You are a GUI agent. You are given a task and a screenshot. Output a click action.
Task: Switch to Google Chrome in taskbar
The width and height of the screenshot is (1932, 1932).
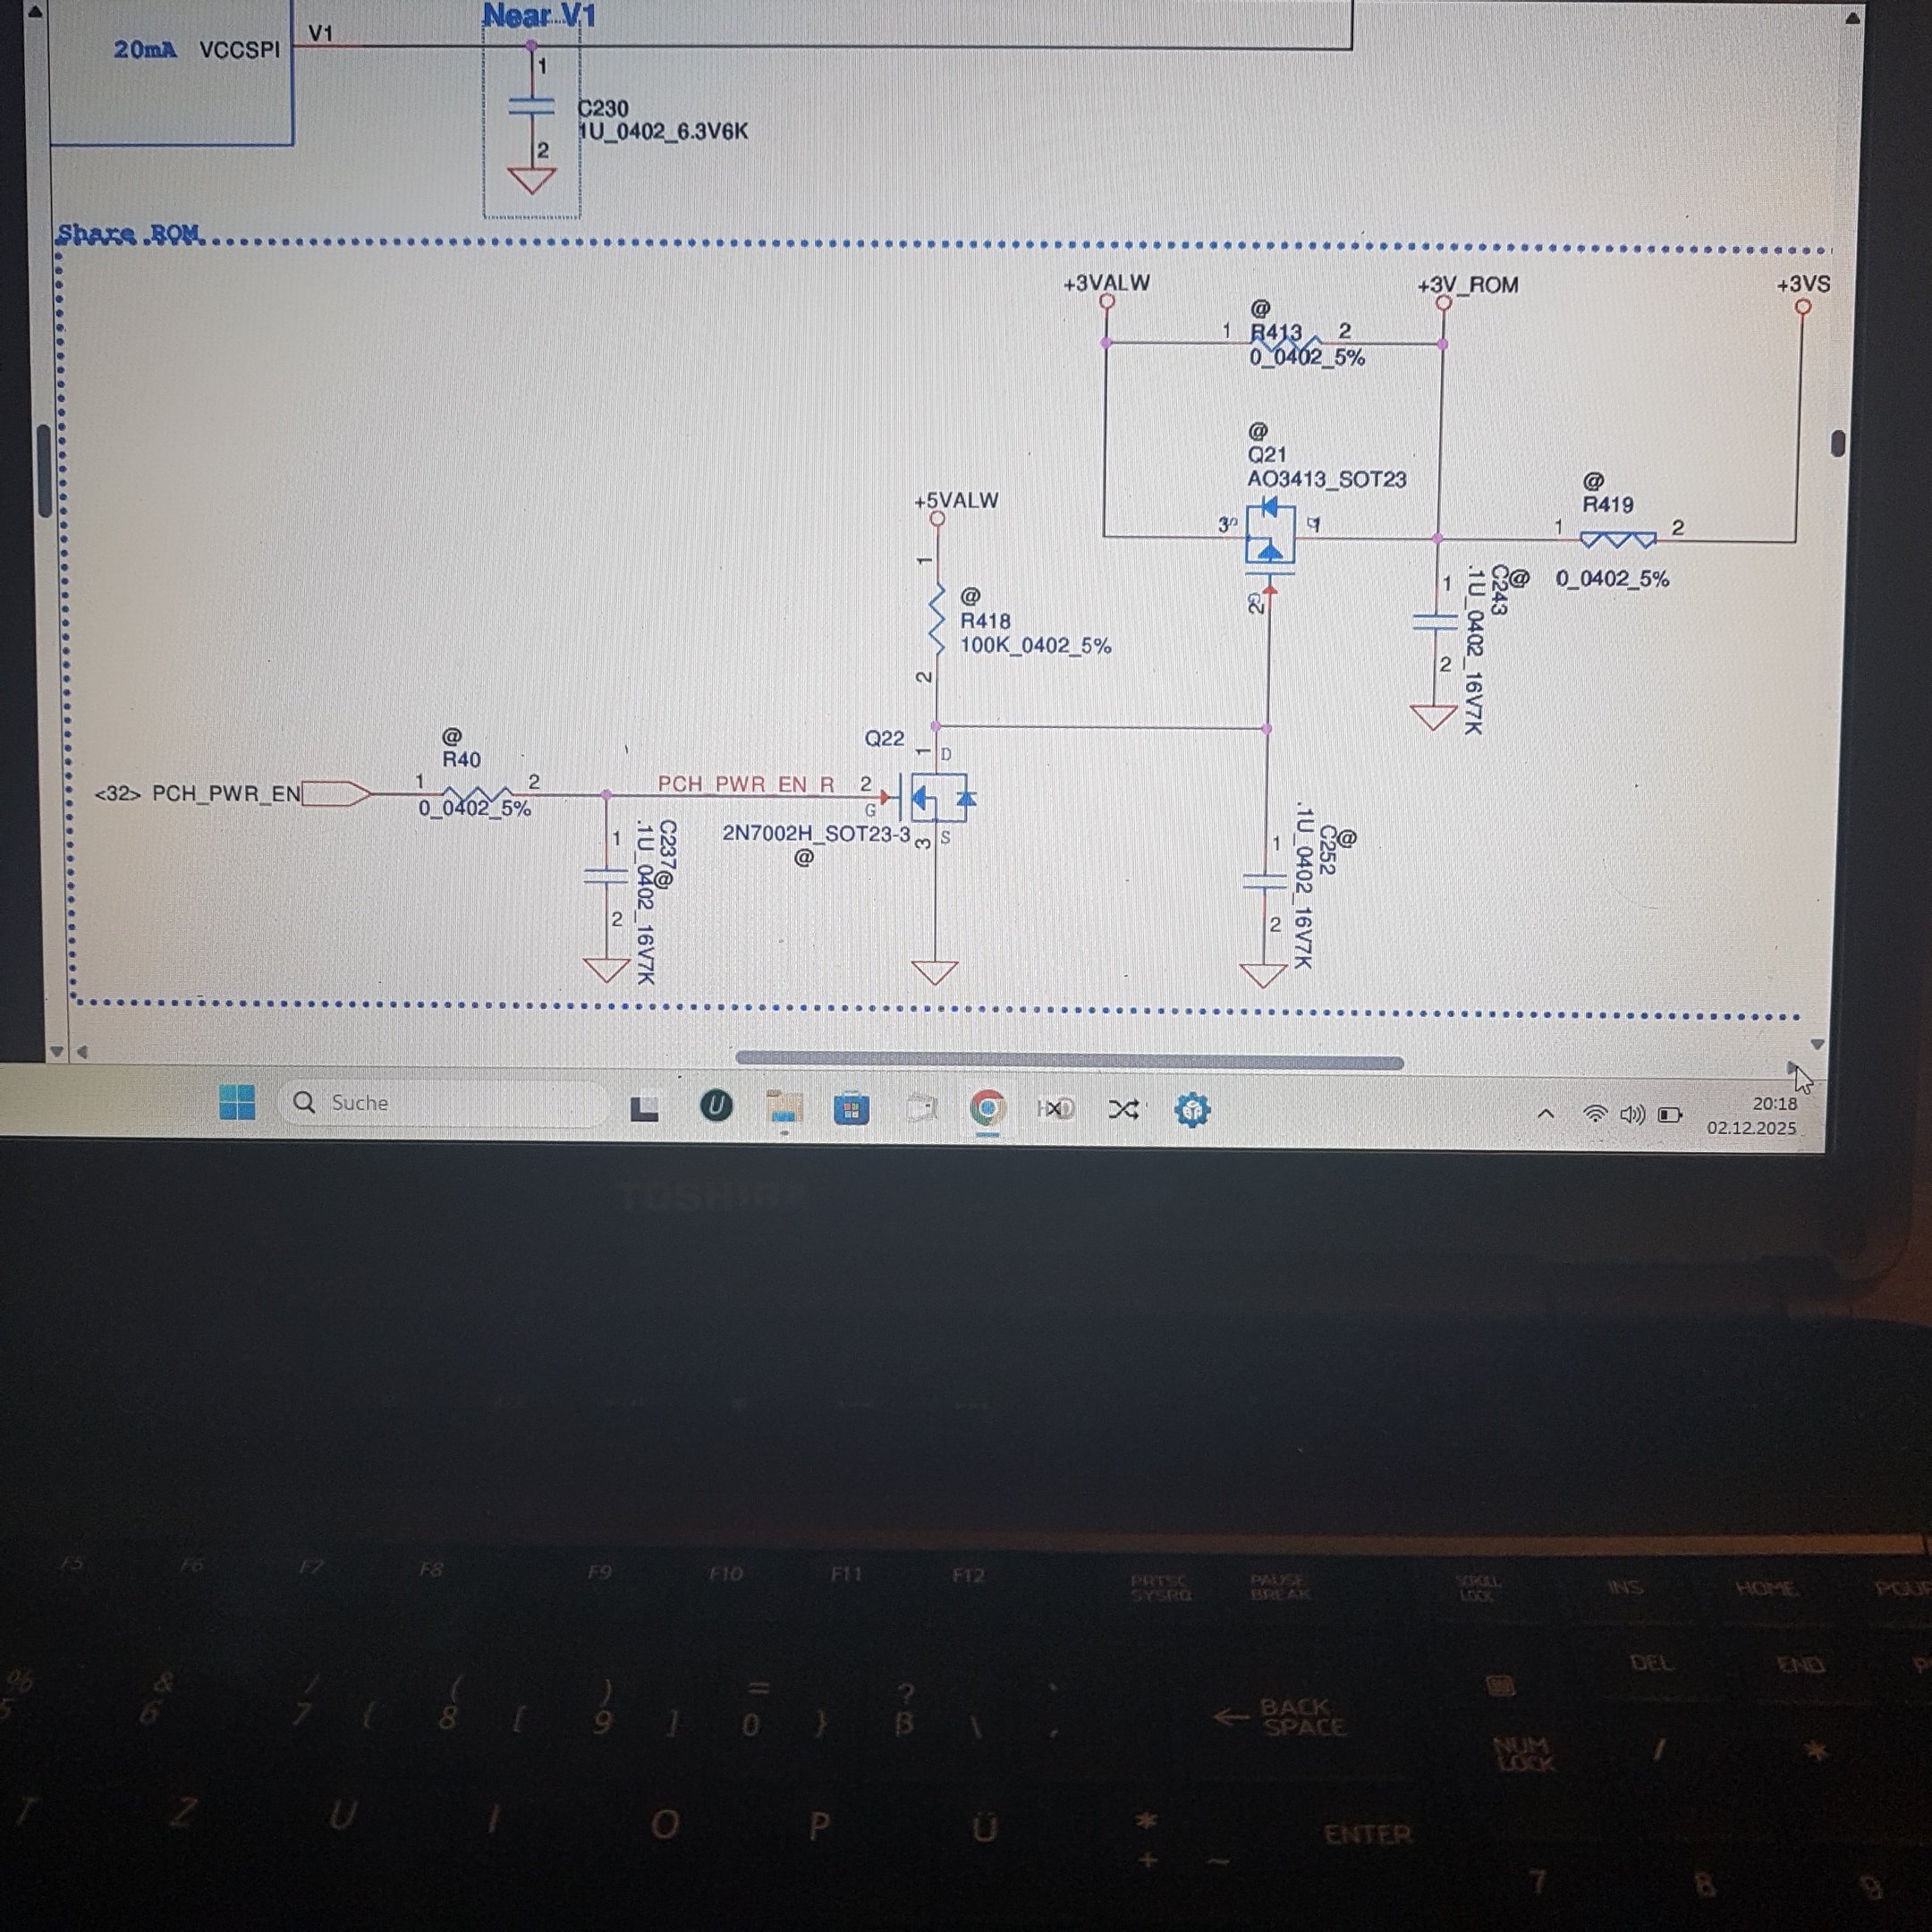988,1109
